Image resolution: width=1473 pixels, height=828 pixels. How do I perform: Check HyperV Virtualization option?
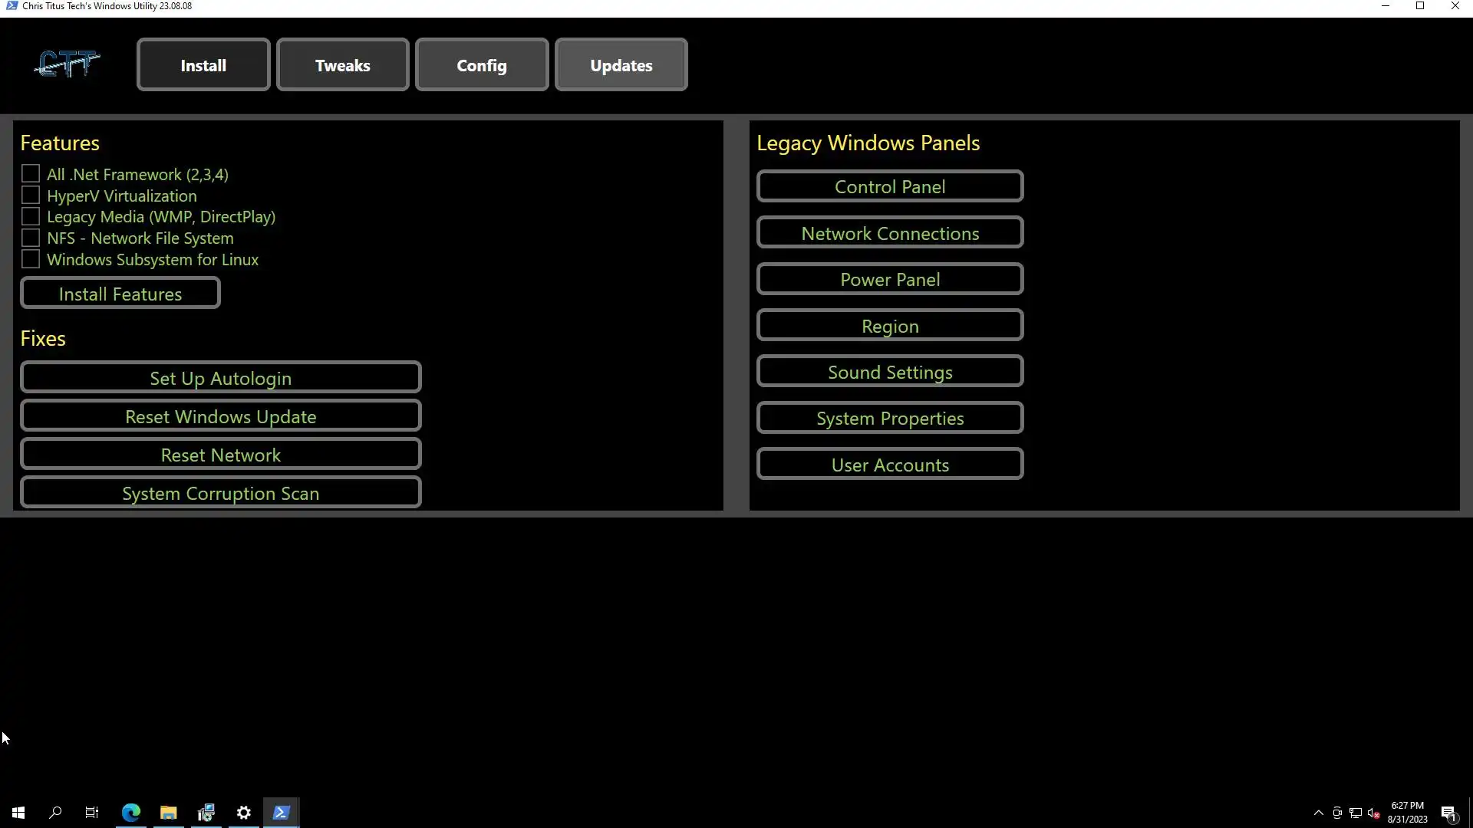(x=31, y=195)
